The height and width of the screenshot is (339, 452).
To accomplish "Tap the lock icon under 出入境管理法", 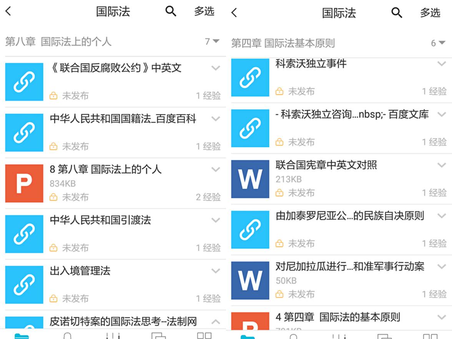I will point(53,299).
